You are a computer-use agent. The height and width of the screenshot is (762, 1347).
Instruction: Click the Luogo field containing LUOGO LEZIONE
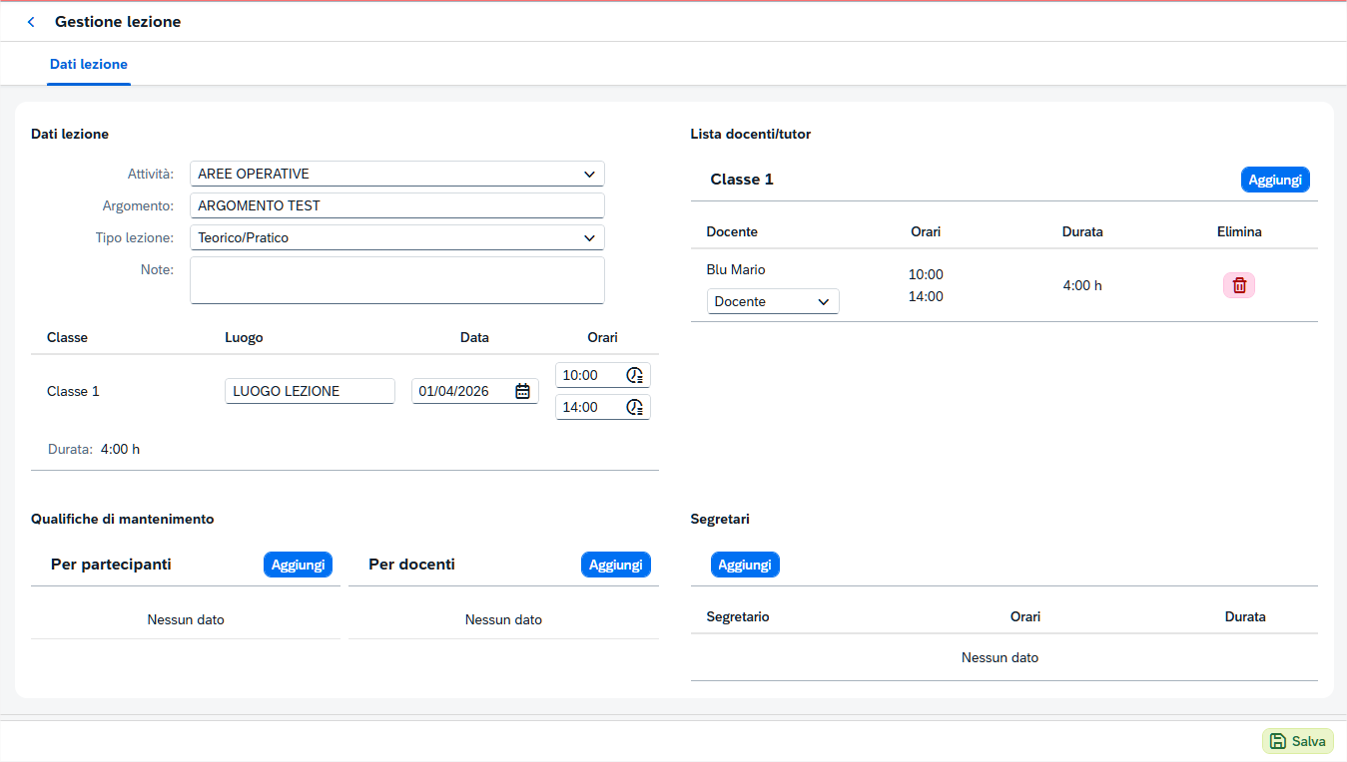[x=311, y=391]
